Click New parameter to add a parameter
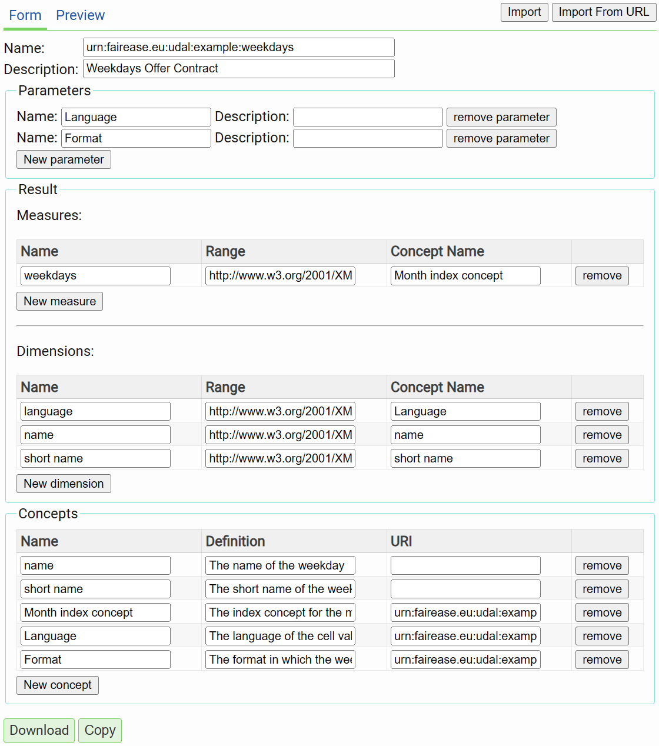 (63, 159)
